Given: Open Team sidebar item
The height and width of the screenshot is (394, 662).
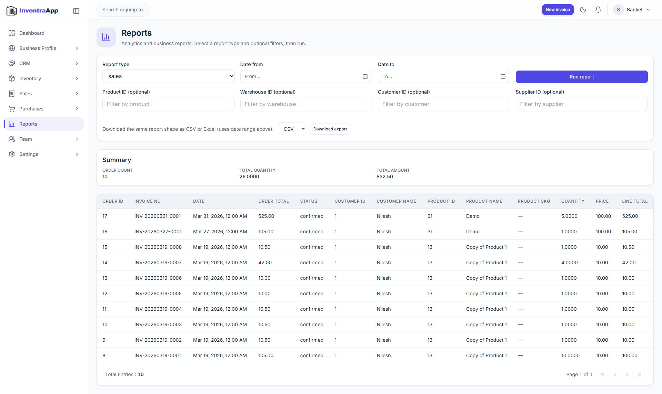Looking at the screenshot, I should click(44, 139).
